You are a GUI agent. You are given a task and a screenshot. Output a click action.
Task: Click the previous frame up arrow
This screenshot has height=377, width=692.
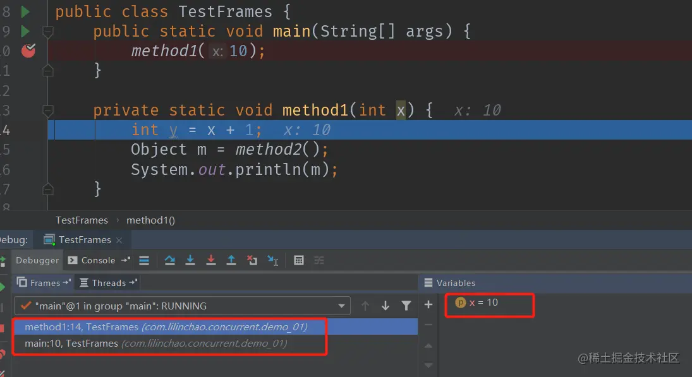(365, 306)
